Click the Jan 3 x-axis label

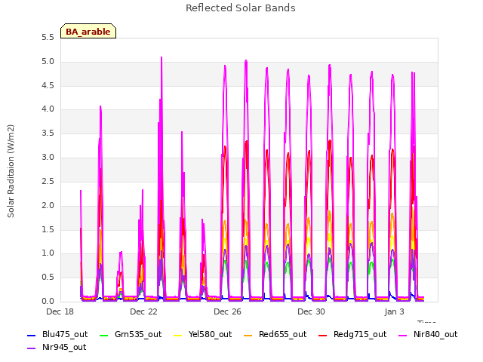coord(394,311)
